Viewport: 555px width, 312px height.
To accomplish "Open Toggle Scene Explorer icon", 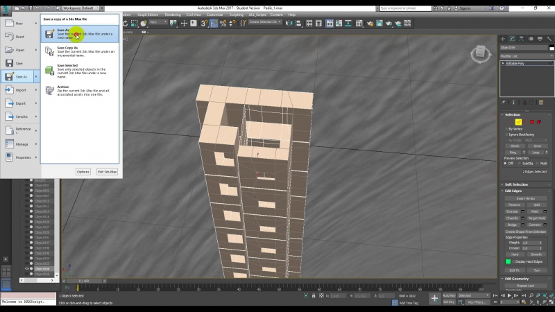I will click(x=309, y=24).
